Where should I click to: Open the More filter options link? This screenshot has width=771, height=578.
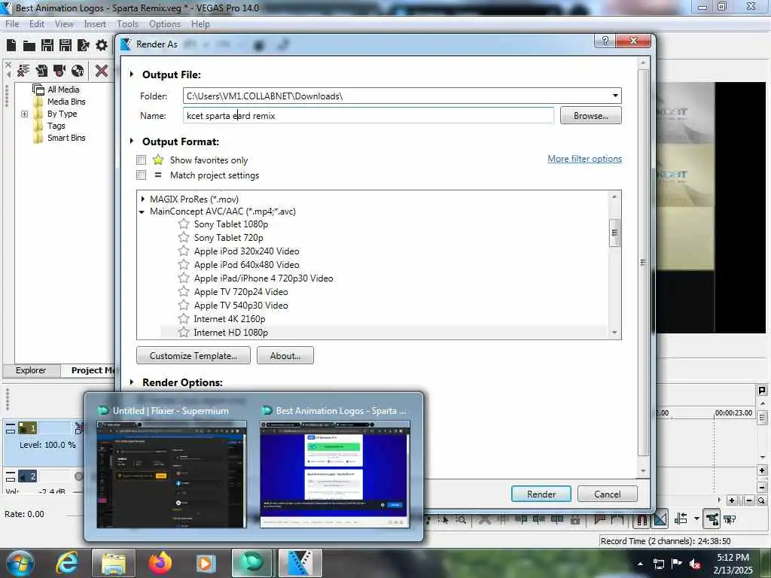(584, 159)
